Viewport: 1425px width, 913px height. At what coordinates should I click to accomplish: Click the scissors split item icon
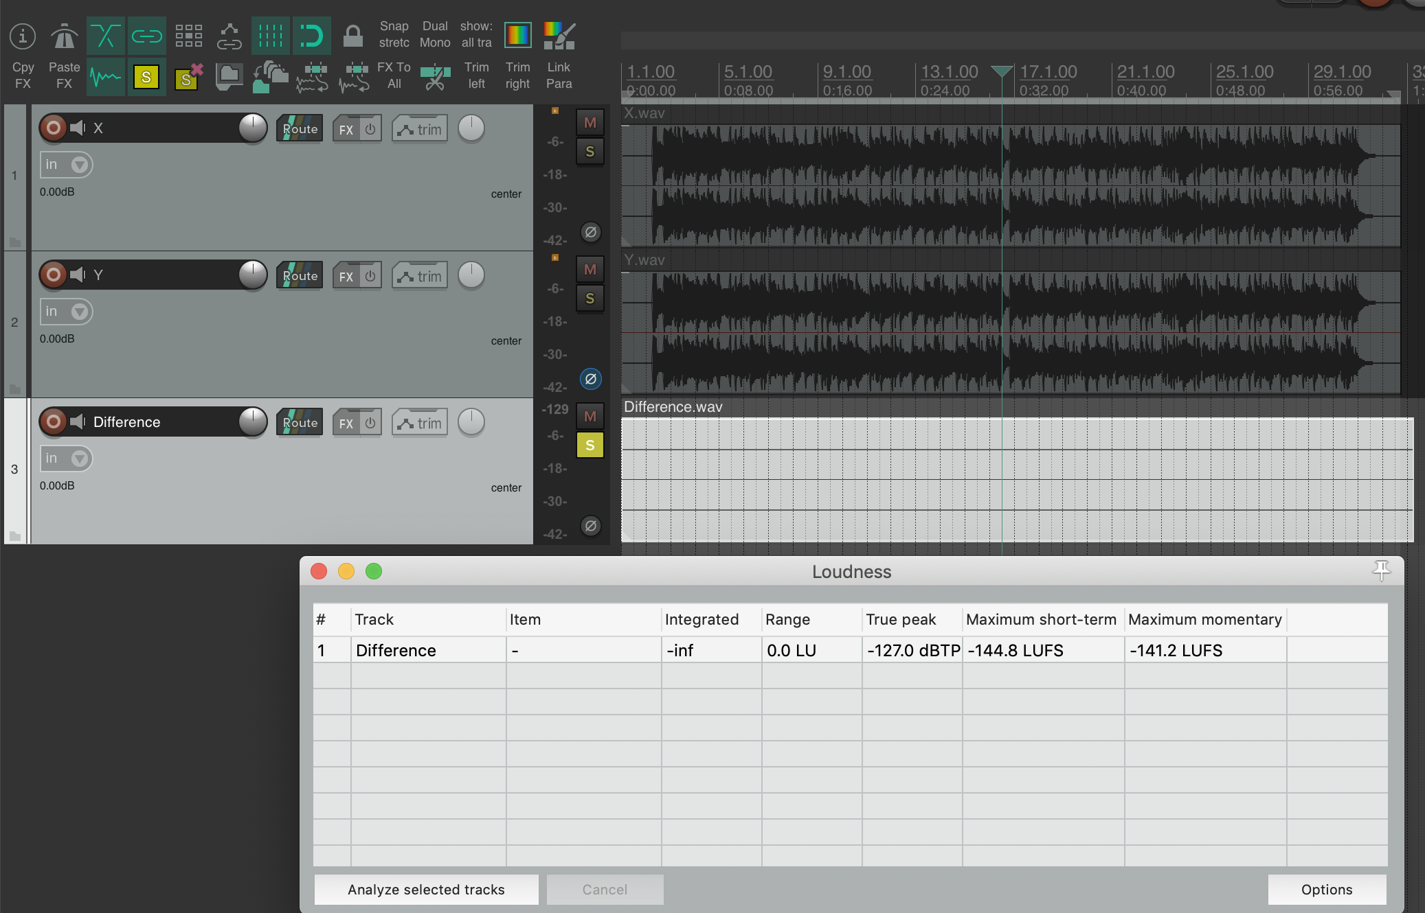point(435,77)
